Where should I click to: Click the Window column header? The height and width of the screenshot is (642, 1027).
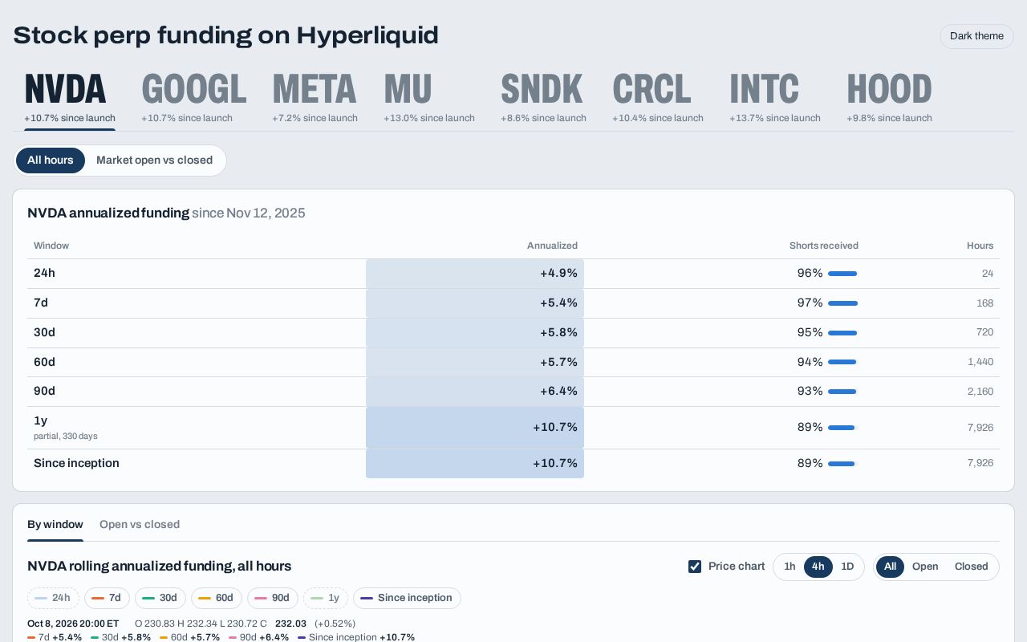[x=51, y=246]
